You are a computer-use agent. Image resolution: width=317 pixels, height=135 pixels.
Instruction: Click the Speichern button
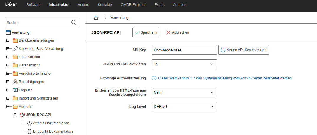point(146,32)
